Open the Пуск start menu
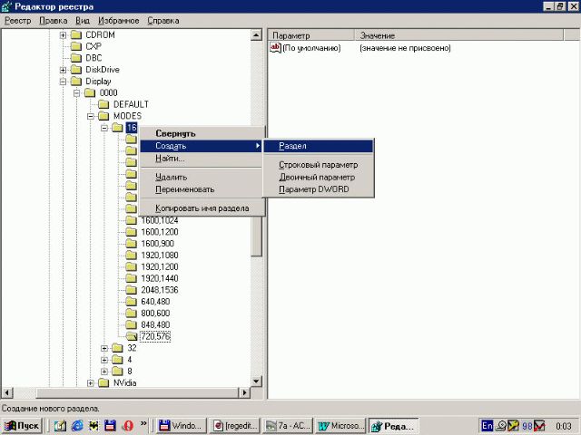Viewport: 581px width, 435px height. pos(22,426)
